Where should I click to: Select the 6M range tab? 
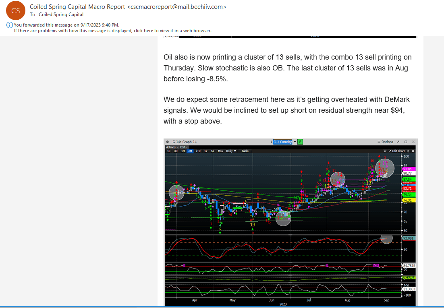[x=190, y=151]
